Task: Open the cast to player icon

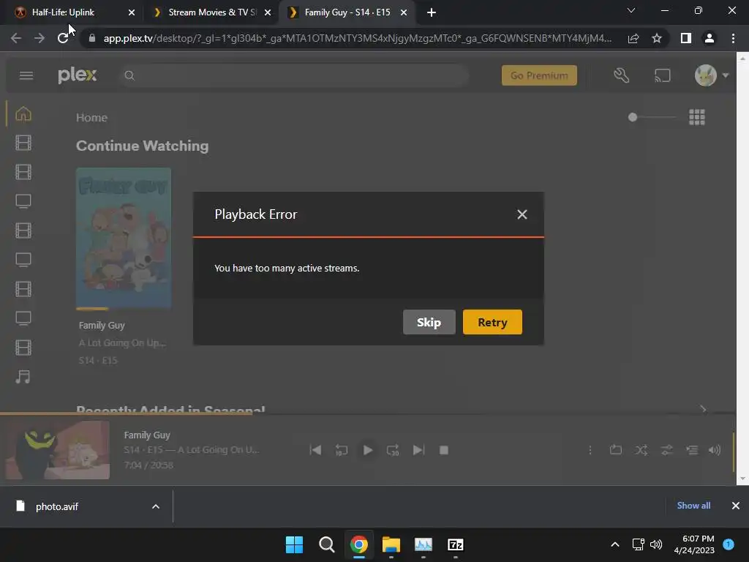Action: [x=662, y=75]
